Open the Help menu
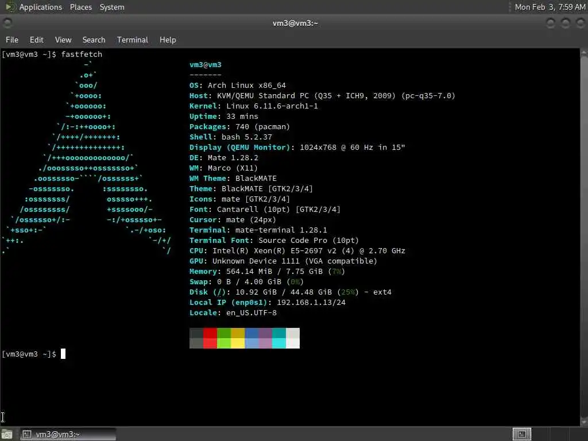This screenshot has width=588, height=441. click(168, 40)
